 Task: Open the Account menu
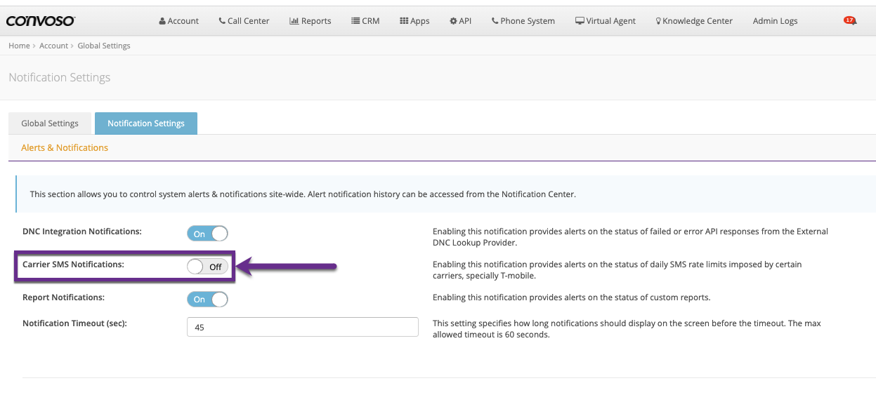coord(179,21)
